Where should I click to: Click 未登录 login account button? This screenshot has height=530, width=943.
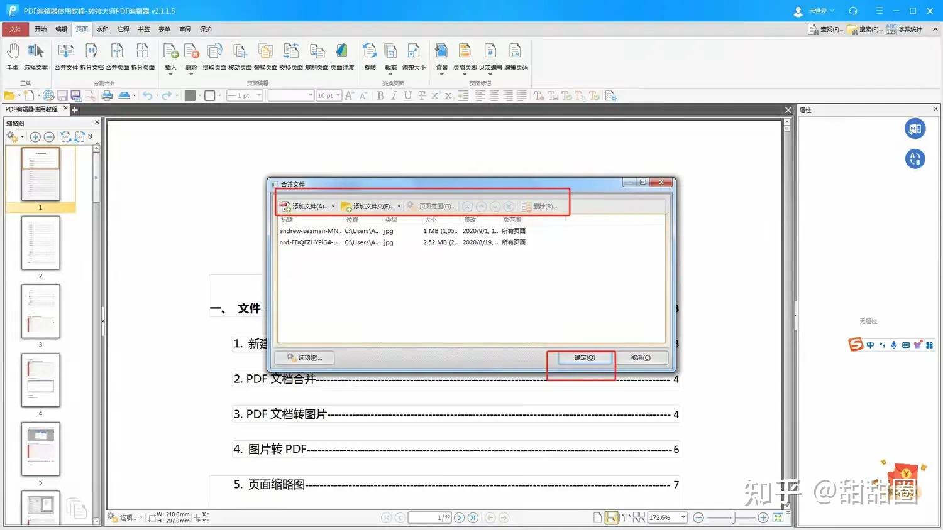814,11
